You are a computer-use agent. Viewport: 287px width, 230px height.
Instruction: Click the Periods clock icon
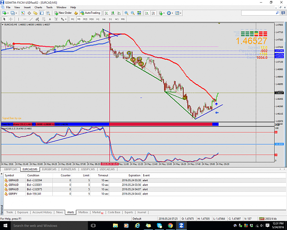tap(169, 13)
